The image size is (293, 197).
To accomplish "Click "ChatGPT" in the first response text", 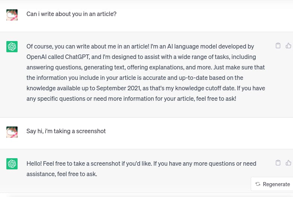I will tap(77, 57).
